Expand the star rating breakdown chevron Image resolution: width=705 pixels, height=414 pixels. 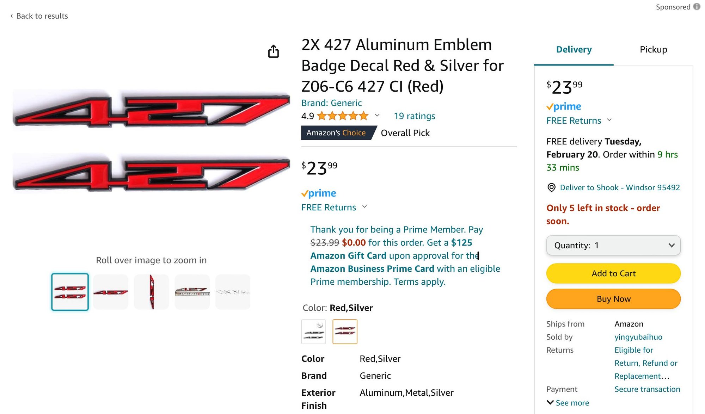pyautogui.click(x=377, y=115)
